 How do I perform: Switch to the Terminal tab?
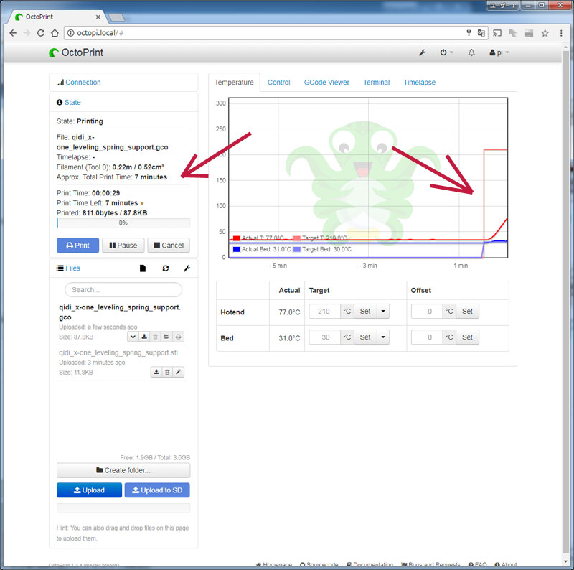pyautogui.click(x=376, y=83)
